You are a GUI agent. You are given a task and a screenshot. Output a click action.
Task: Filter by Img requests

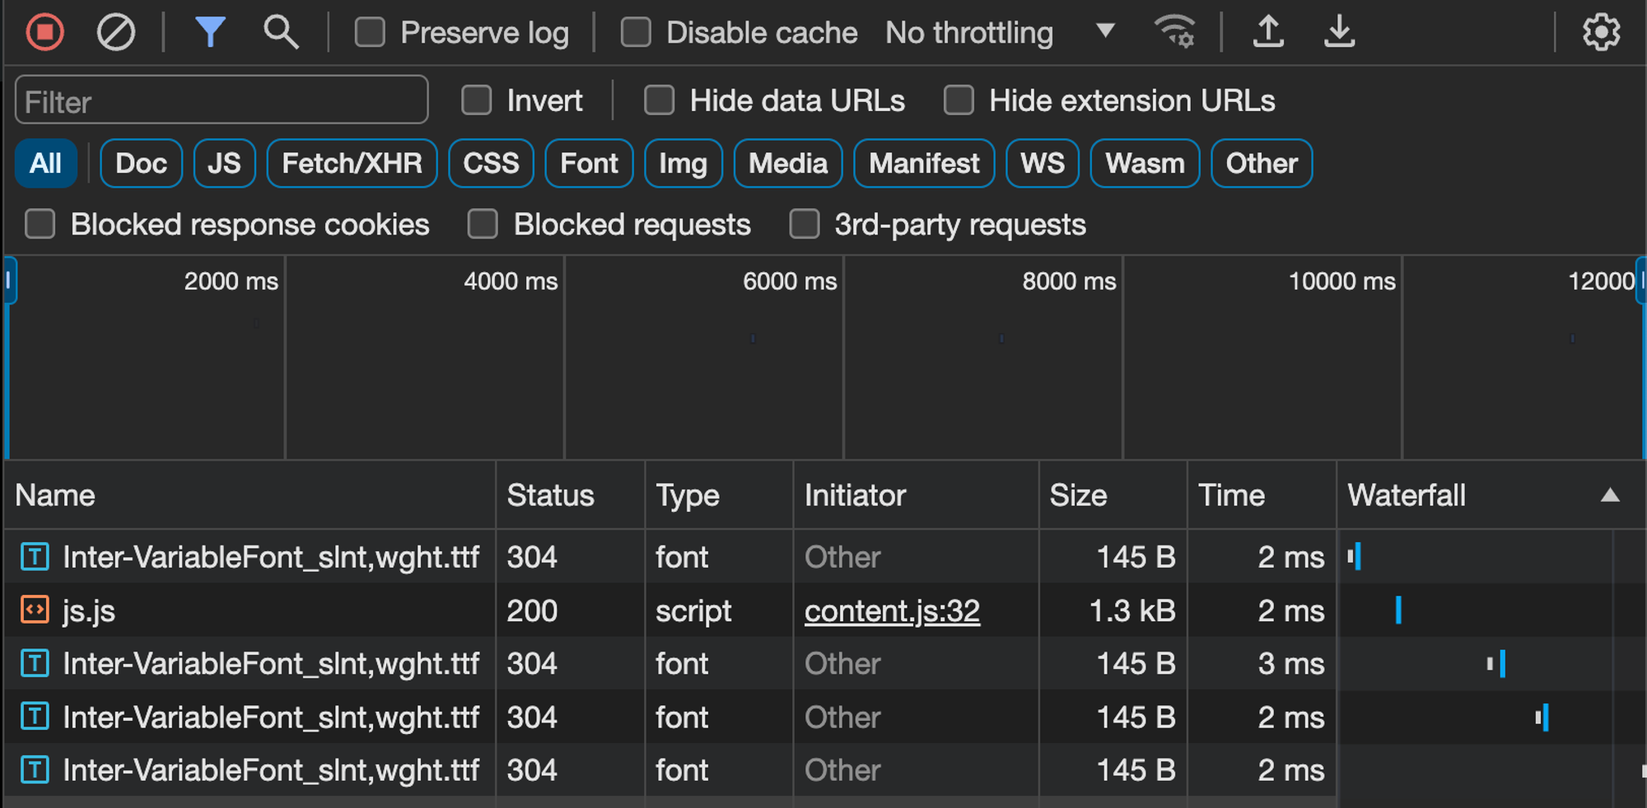pyautogui.click(x=683, y=163)
